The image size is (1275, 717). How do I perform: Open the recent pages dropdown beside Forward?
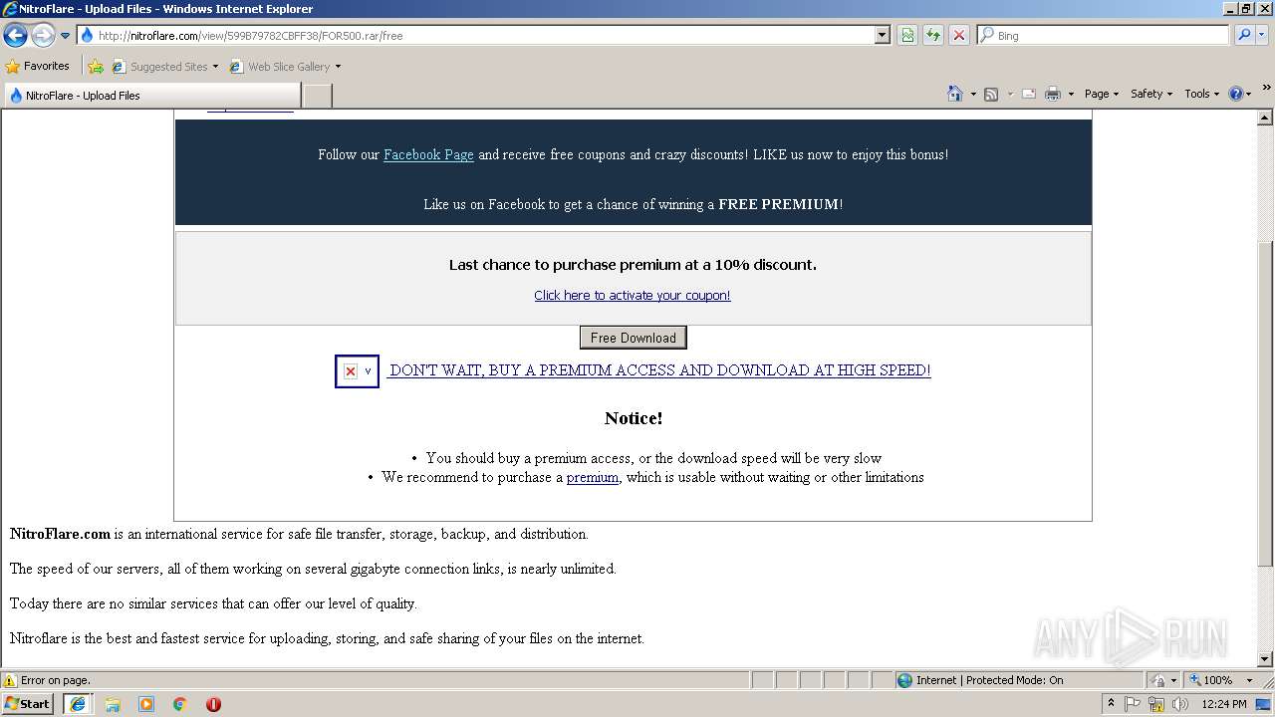tap(66, 36)
